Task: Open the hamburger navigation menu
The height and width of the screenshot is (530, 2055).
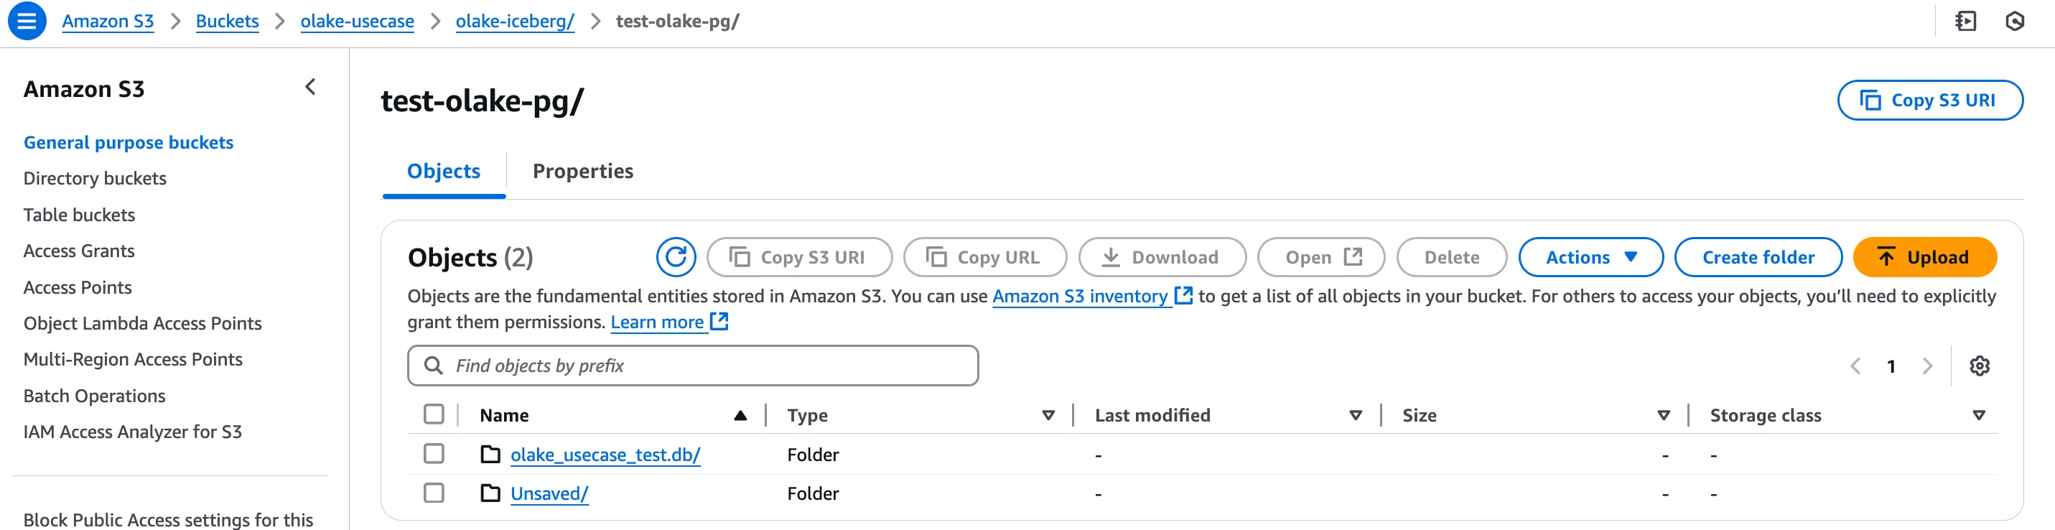Action: (27, 21)
